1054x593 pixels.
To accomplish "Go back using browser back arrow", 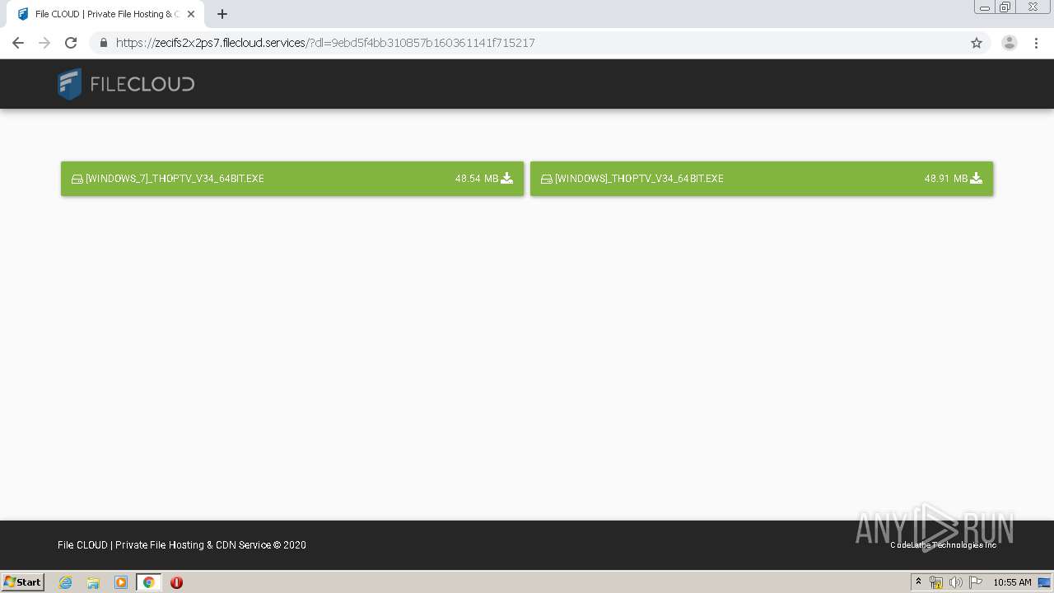I will click(18, 43).
